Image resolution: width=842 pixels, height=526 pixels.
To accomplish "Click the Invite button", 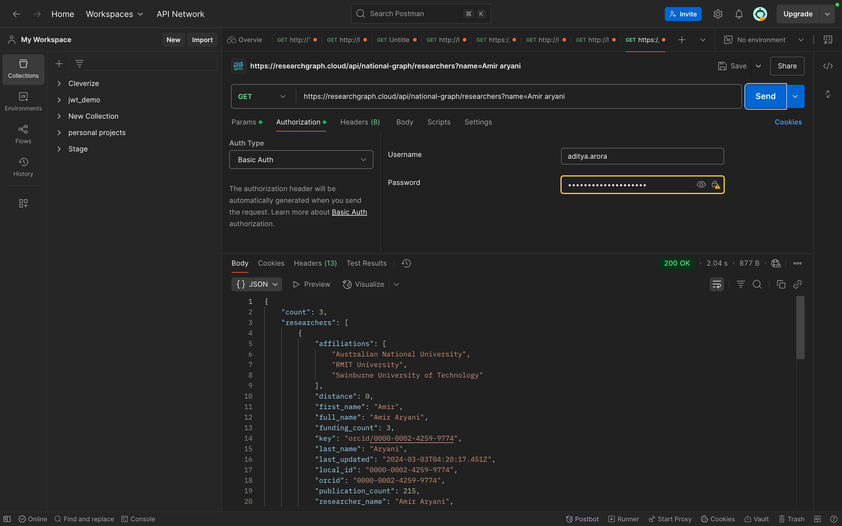I will click(683, 14).
